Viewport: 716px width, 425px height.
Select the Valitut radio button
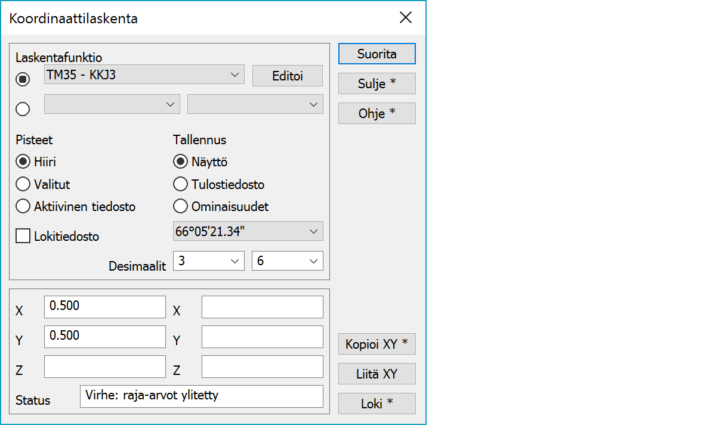(23, 184)
